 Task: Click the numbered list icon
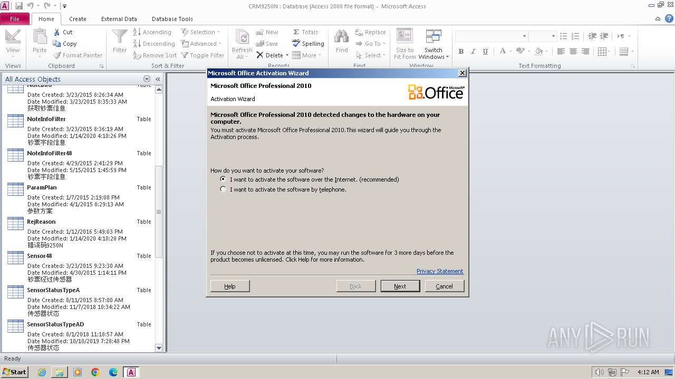click(576, 36)
